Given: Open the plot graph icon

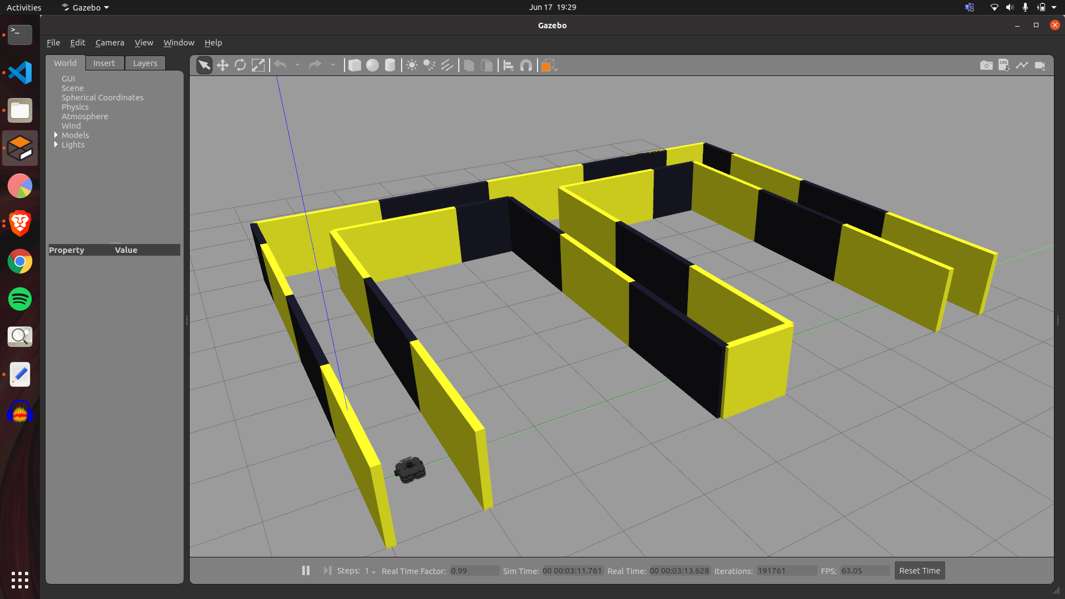Looking at the screenshot, I should coord(1022,65).
